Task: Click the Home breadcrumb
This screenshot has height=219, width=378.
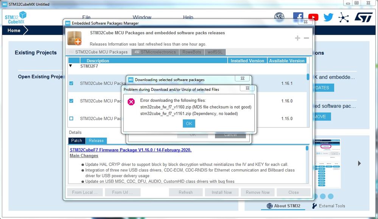Action: point(14,31)
